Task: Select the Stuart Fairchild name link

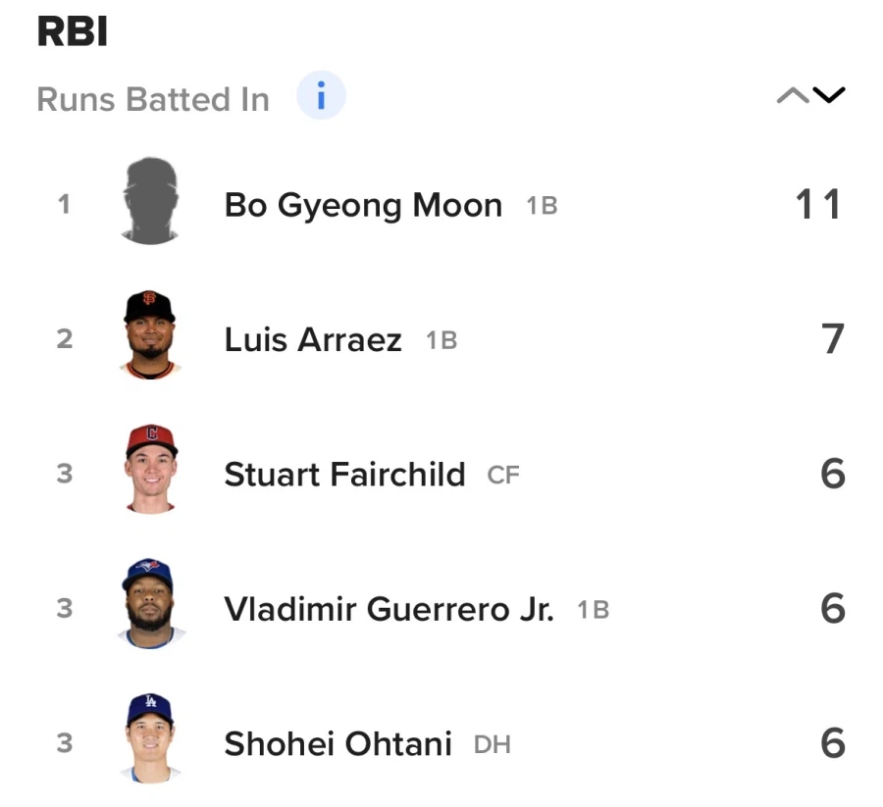Action: point(344,475)
